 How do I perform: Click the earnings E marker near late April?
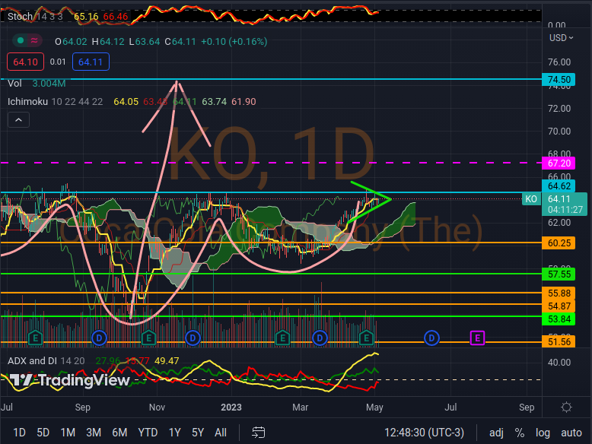point(366,338)
